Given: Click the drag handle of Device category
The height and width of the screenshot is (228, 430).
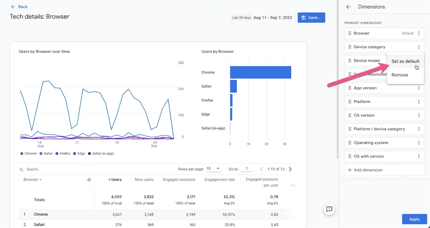Looking at the screenshot, I should (350, 47).
